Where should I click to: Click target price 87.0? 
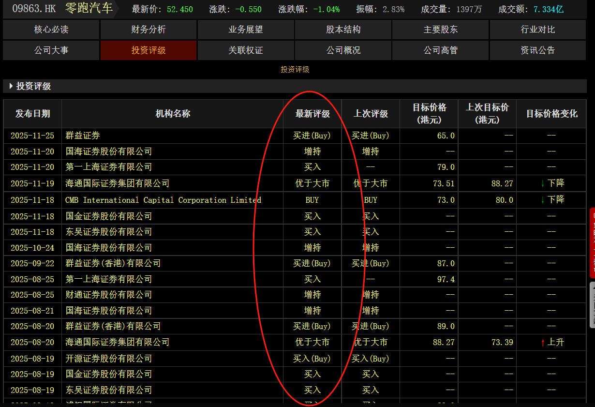click(x=446, y=264)
